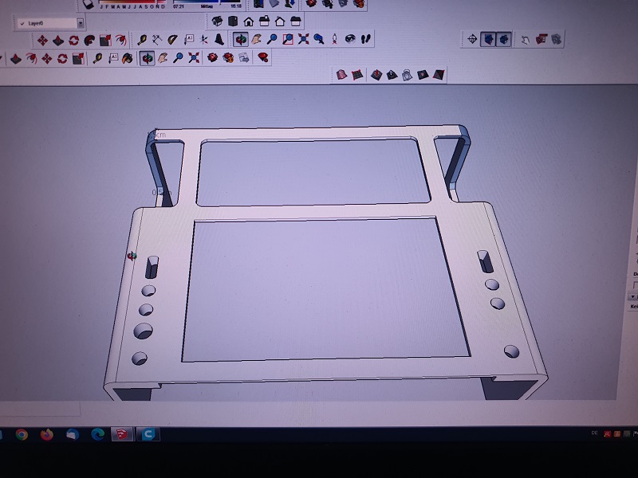Switch to the Iso house view
Screen dimensions: 638x478
pos(216,22)
